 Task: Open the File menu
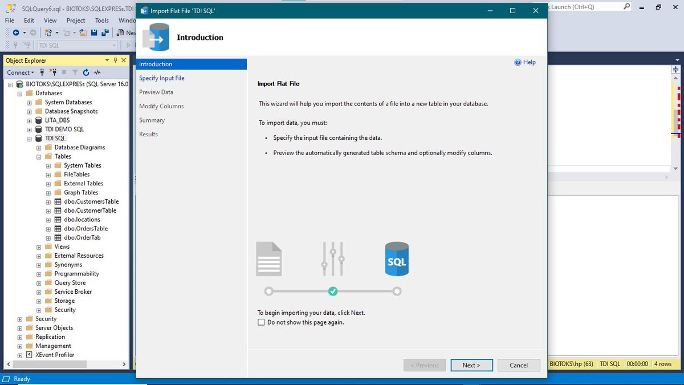point(10,20)
